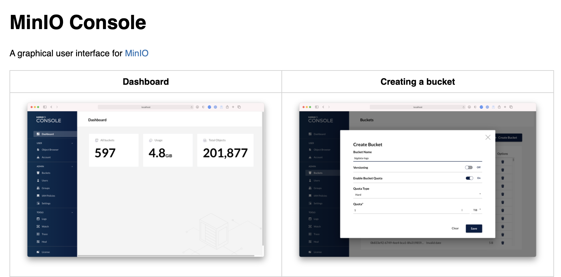This screenshot has height=277, width=561.
Task: Click the Dashboard screenshot thumbnail's Usage card
Action: click(168, 150)
